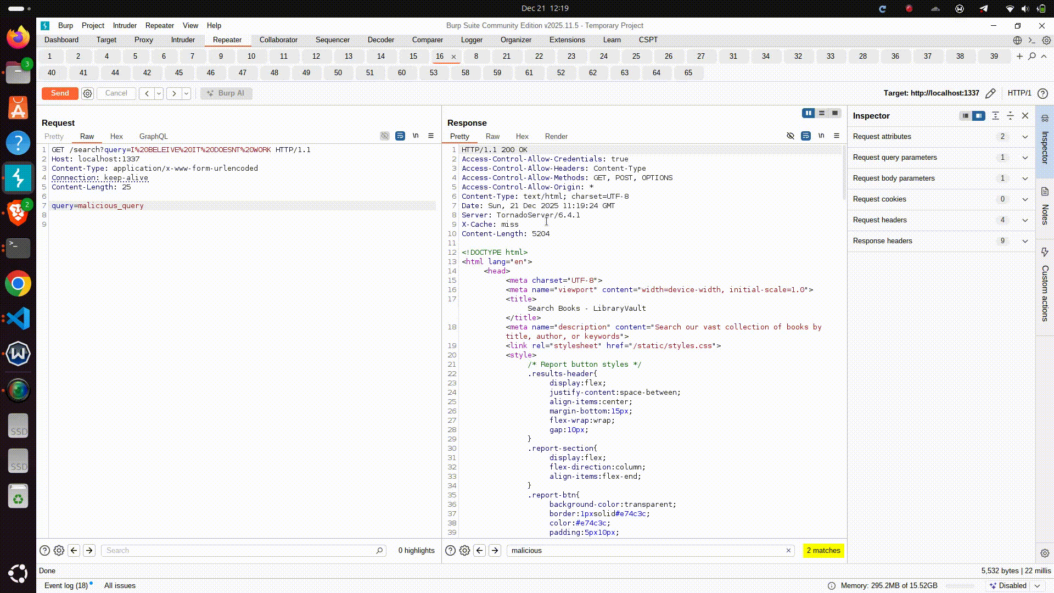1054x593 pixels.
Task: Expand Request headers section
Action: [x=1024, y=220]
